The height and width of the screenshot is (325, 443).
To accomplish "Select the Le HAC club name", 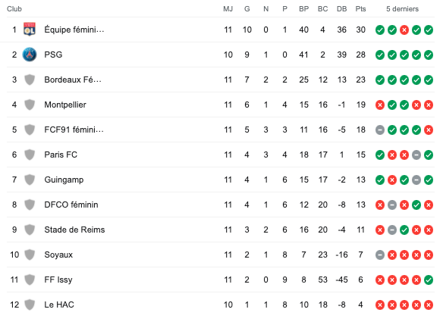I will pyautogui.click(x=59, y=305).
